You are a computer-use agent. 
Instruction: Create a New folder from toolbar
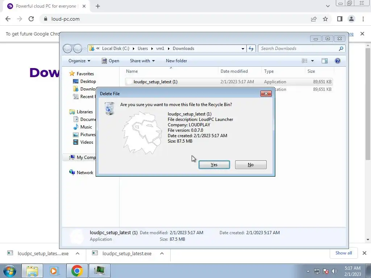pyautogui.click(x=176, y=61)
